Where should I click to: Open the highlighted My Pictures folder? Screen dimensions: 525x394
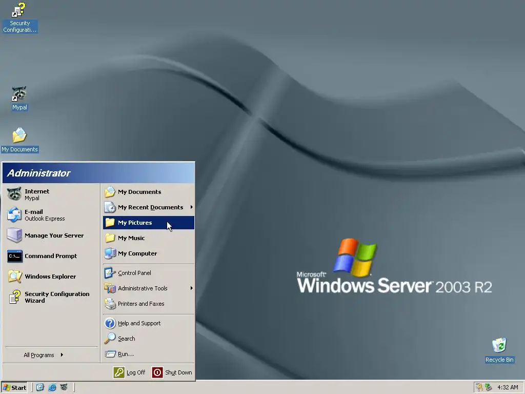(x=149, y=223)
